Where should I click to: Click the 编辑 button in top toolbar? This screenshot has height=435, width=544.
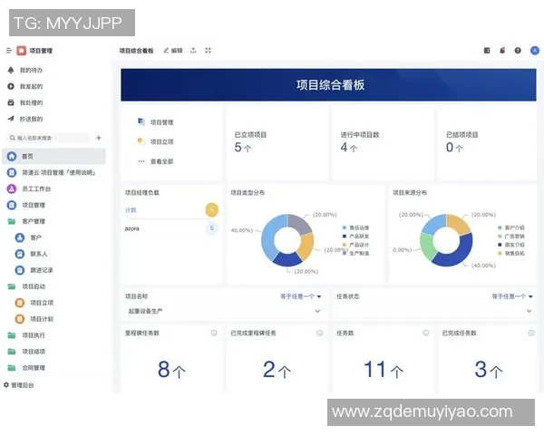pyautogui.click(x=173, y=51)
